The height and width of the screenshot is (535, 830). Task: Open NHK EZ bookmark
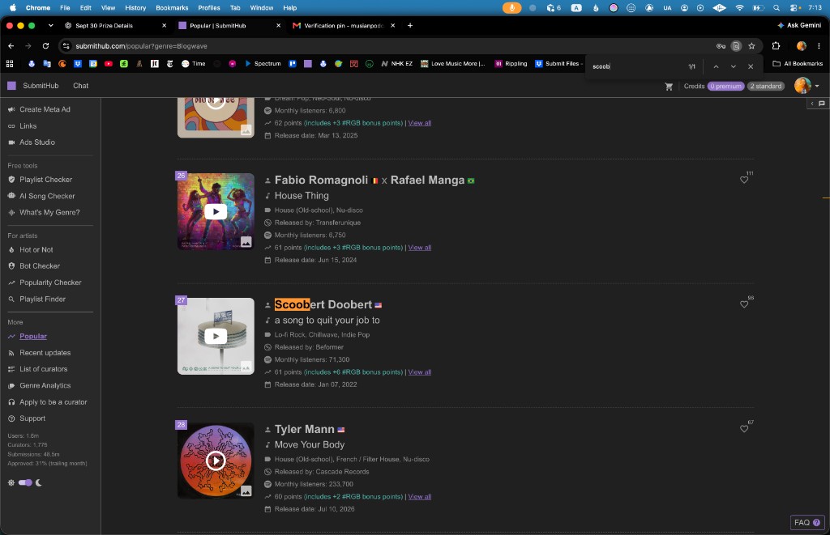[x=396, y=63]
